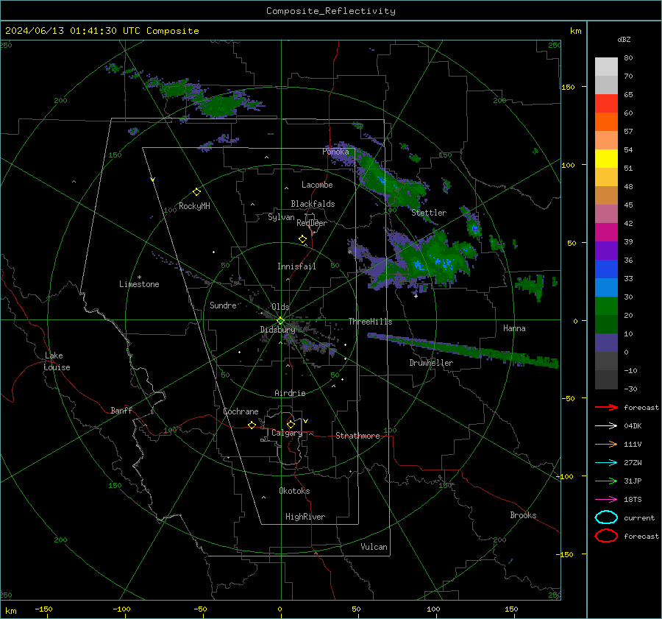
Task: Click the orange 111V arrow icon
Action: point(606,444)
